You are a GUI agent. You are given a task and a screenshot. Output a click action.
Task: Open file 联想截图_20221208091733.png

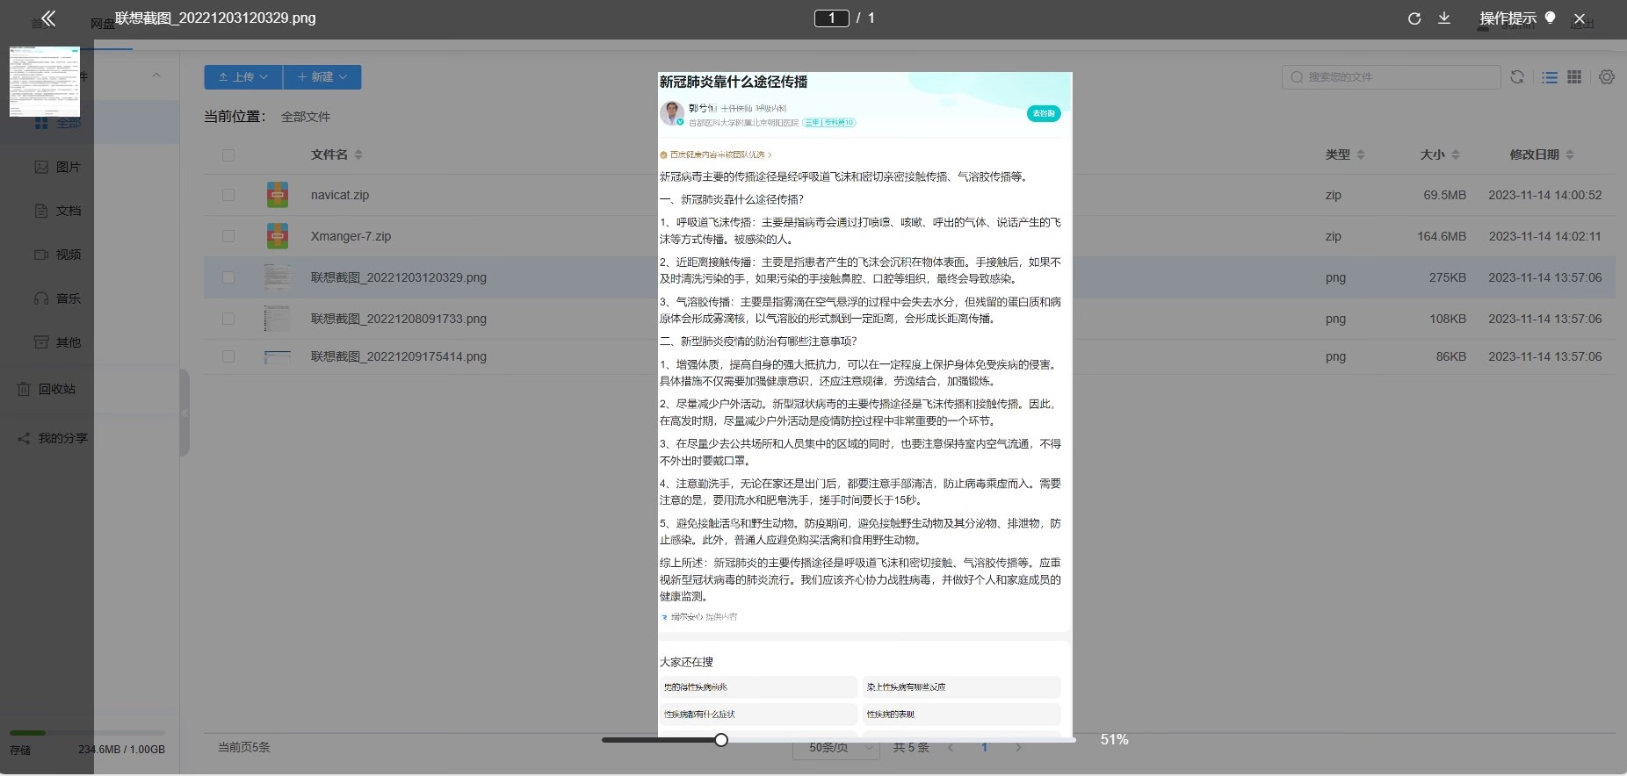pyautogui.click(x=398, y=319)
